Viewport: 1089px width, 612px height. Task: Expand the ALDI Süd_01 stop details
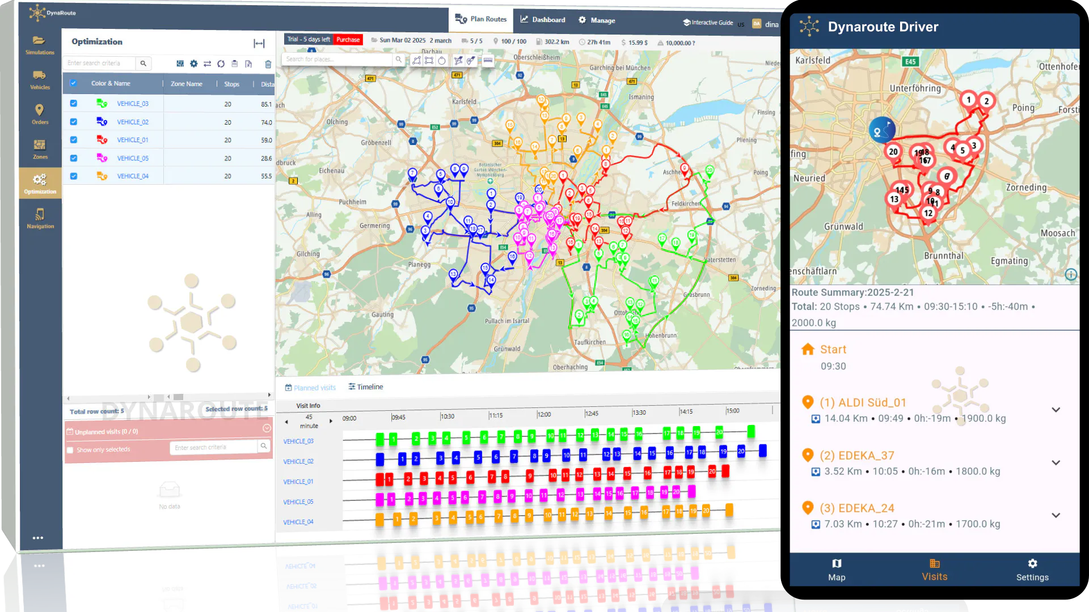click(x=1056, y=410)
